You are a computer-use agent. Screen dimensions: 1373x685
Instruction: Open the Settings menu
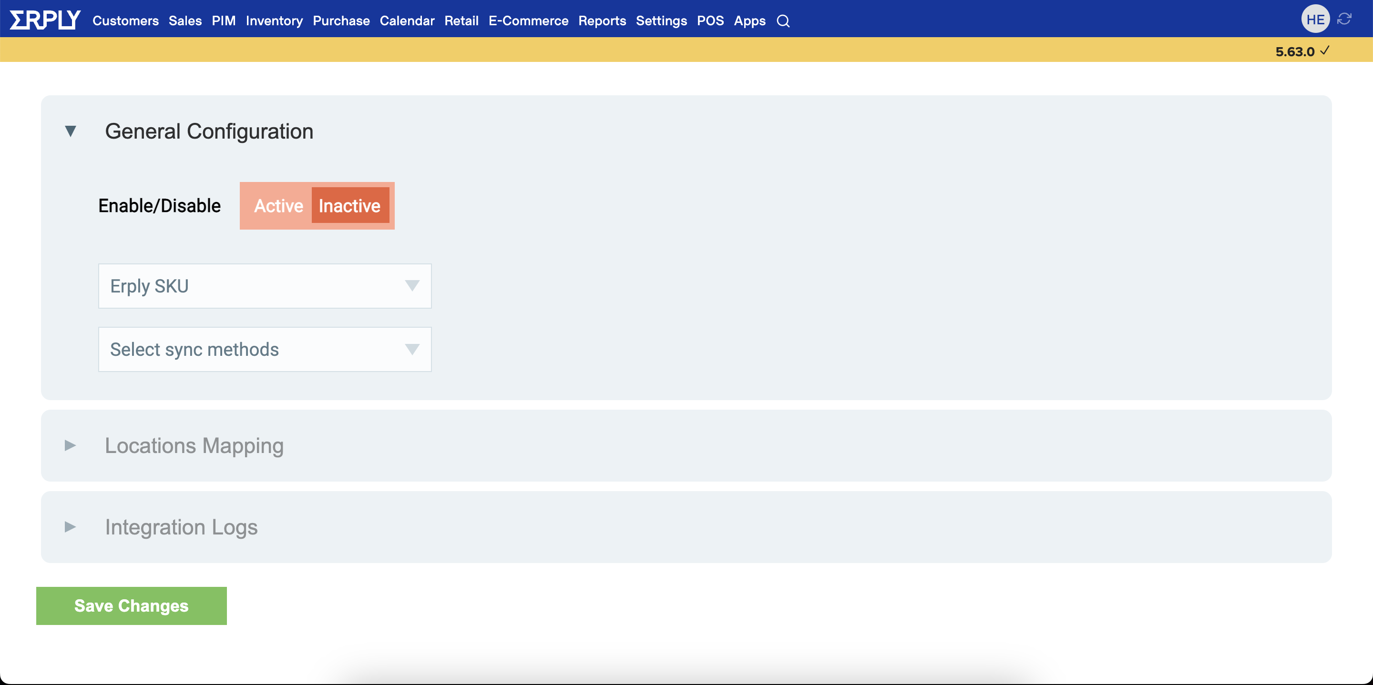pos(661,21)
